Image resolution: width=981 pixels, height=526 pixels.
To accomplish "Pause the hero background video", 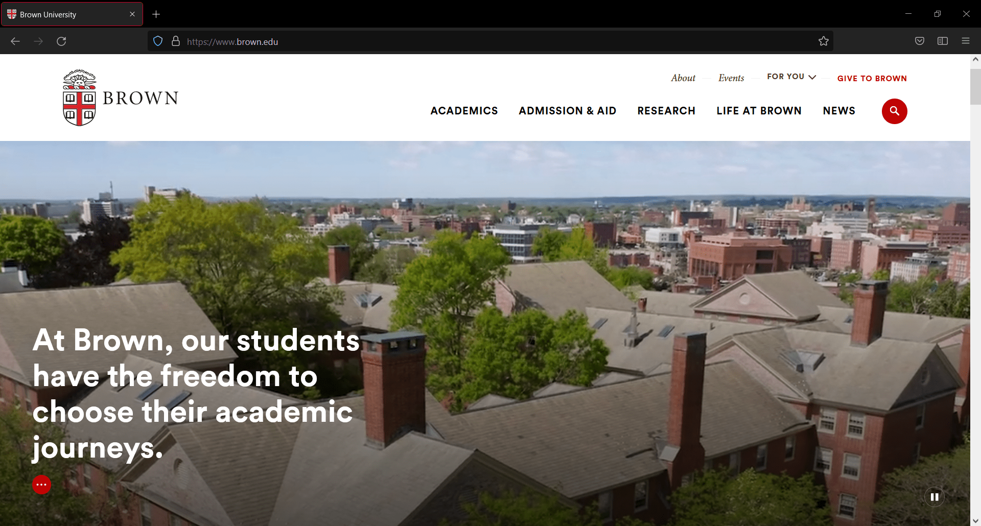I will (935, 497).
